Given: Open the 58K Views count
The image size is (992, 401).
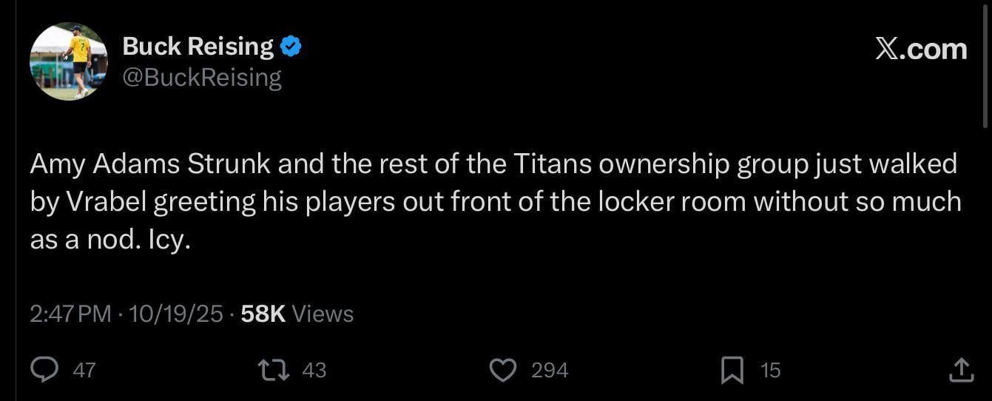Looking at the screenshot, I should (297, 314).
